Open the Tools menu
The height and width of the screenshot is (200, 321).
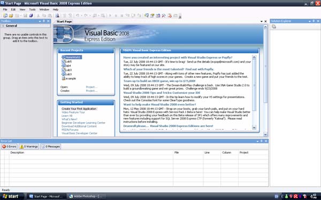click(x=32, y=10)
